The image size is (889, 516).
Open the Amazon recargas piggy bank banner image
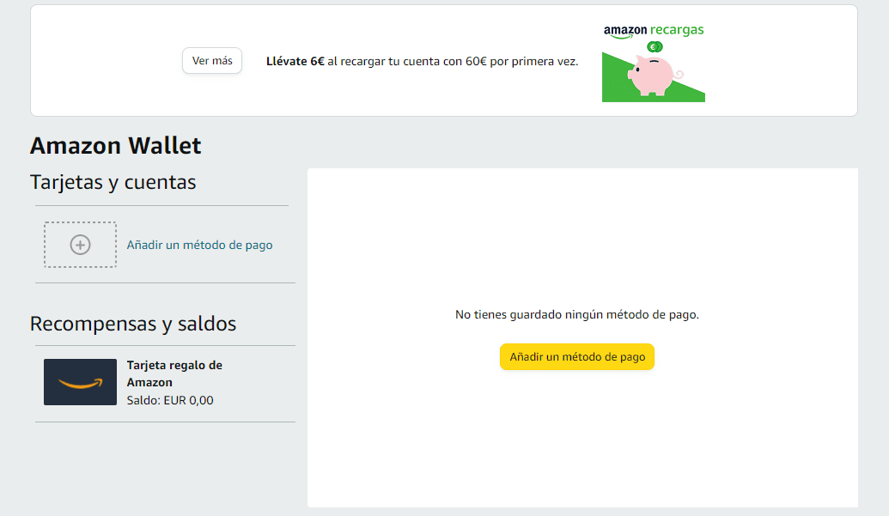[x=653, y=63]
